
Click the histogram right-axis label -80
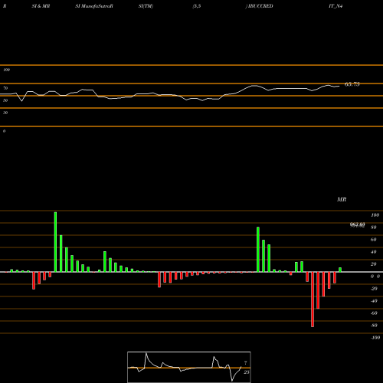[374, 326]
